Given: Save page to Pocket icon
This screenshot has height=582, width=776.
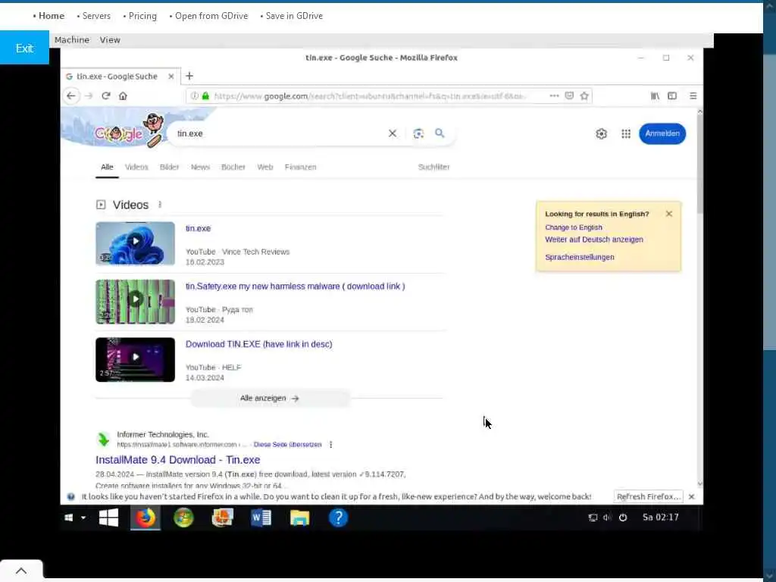Looking at the screenshot, I should coord(569,96).
